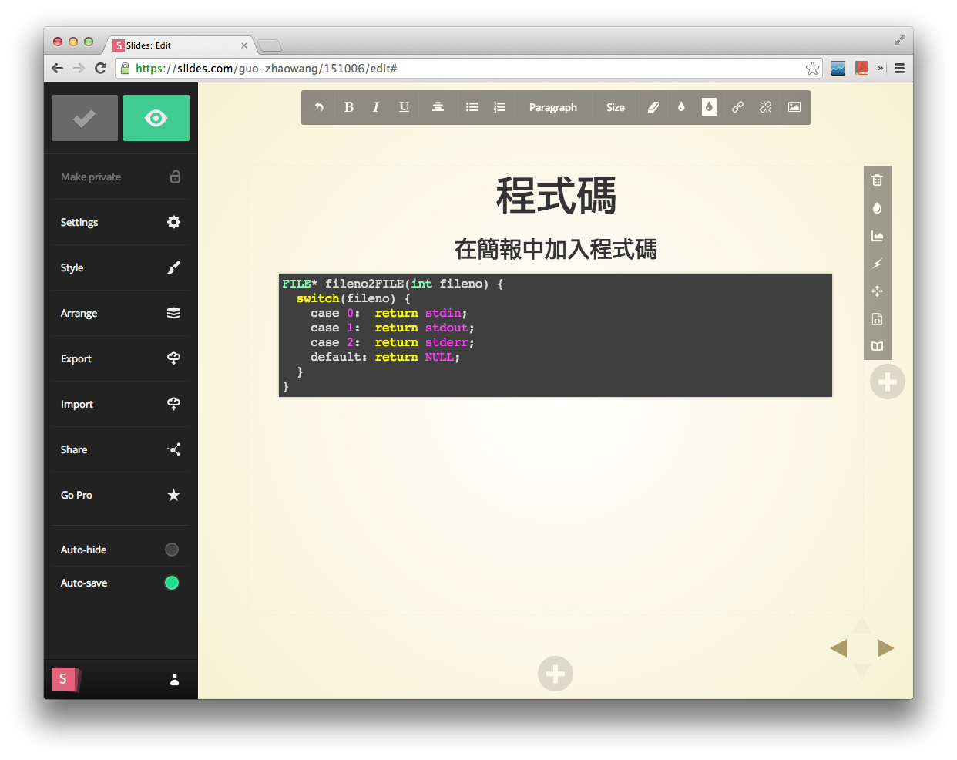Image resolution: width=957 pixels, height=760 pixels.
Task: Expand the text alignment options
Action: pos(438,107)
